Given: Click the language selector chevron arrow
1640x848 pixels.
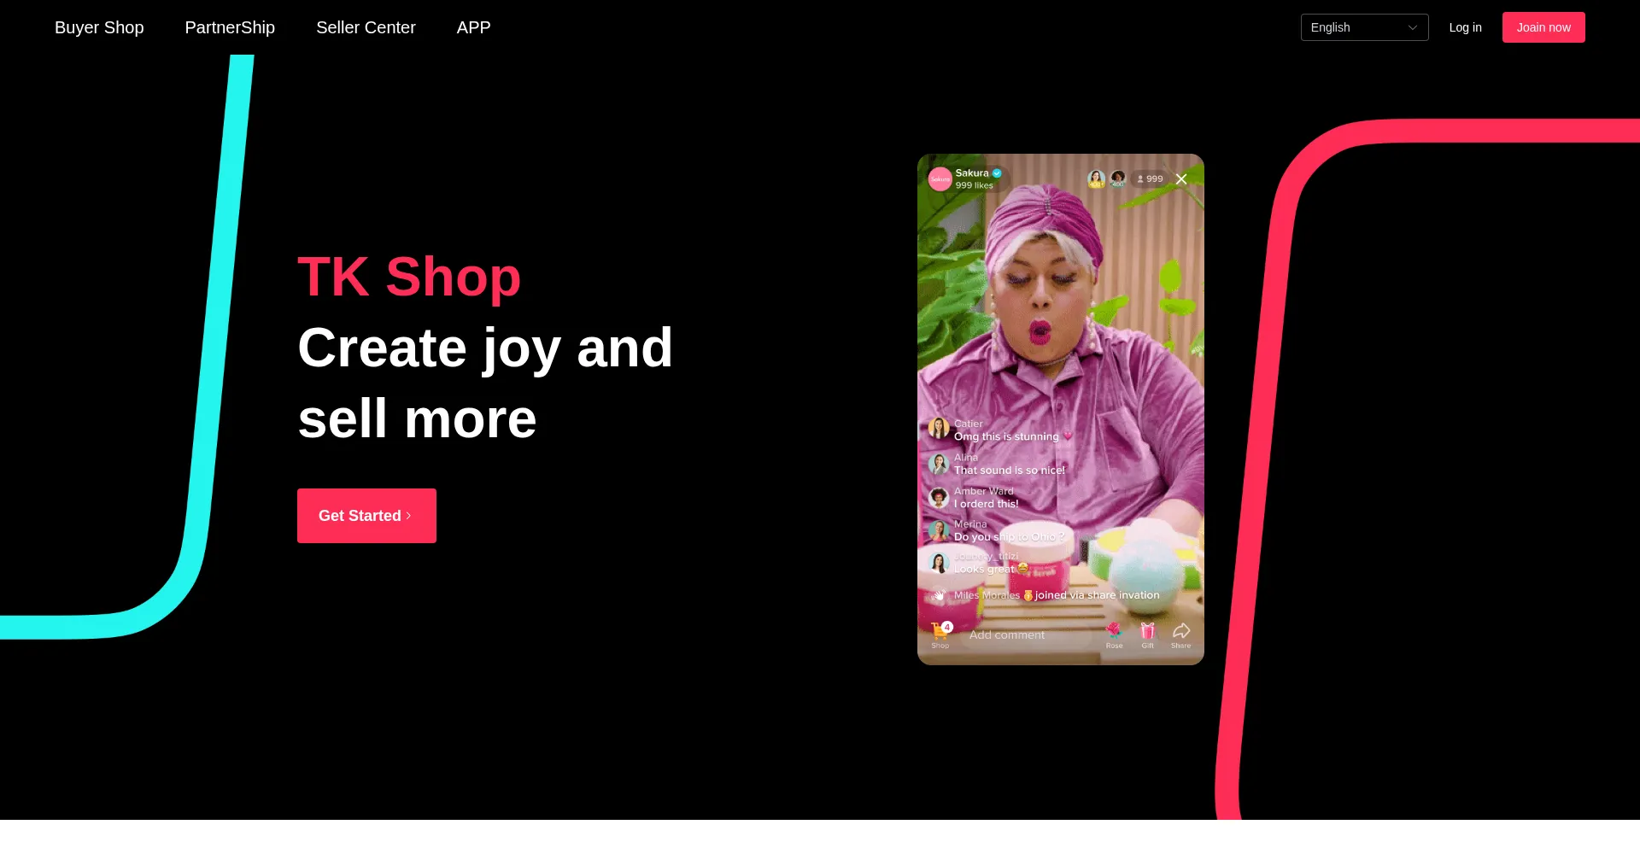Looking at the screenshot, I should tap(1412, 27).
